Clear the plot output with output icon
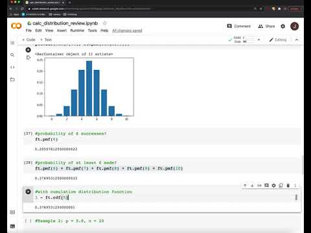The image size is (311, 233). [29, 58]
